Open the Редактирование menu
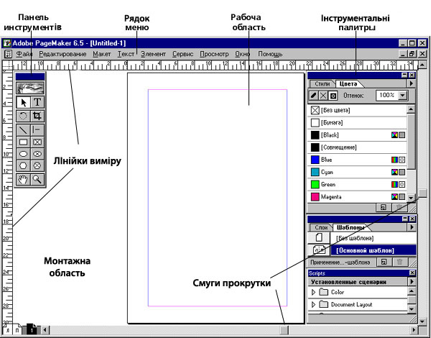The height and width of the screenshot is (338, 431). (62, 54)
